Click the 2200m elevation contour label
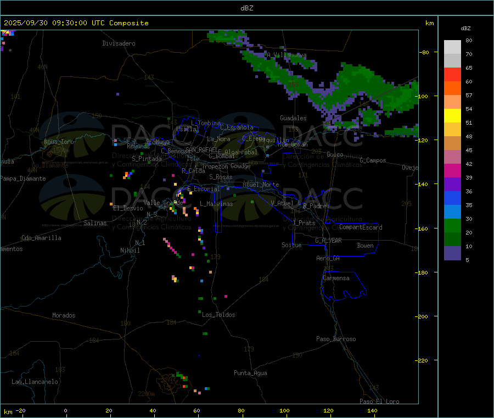This screenshot has width=494, height=418. pos(146,394)
